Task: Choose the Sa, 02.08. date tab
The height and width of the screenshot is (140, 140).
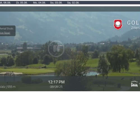Action: [x=73, y=3]
